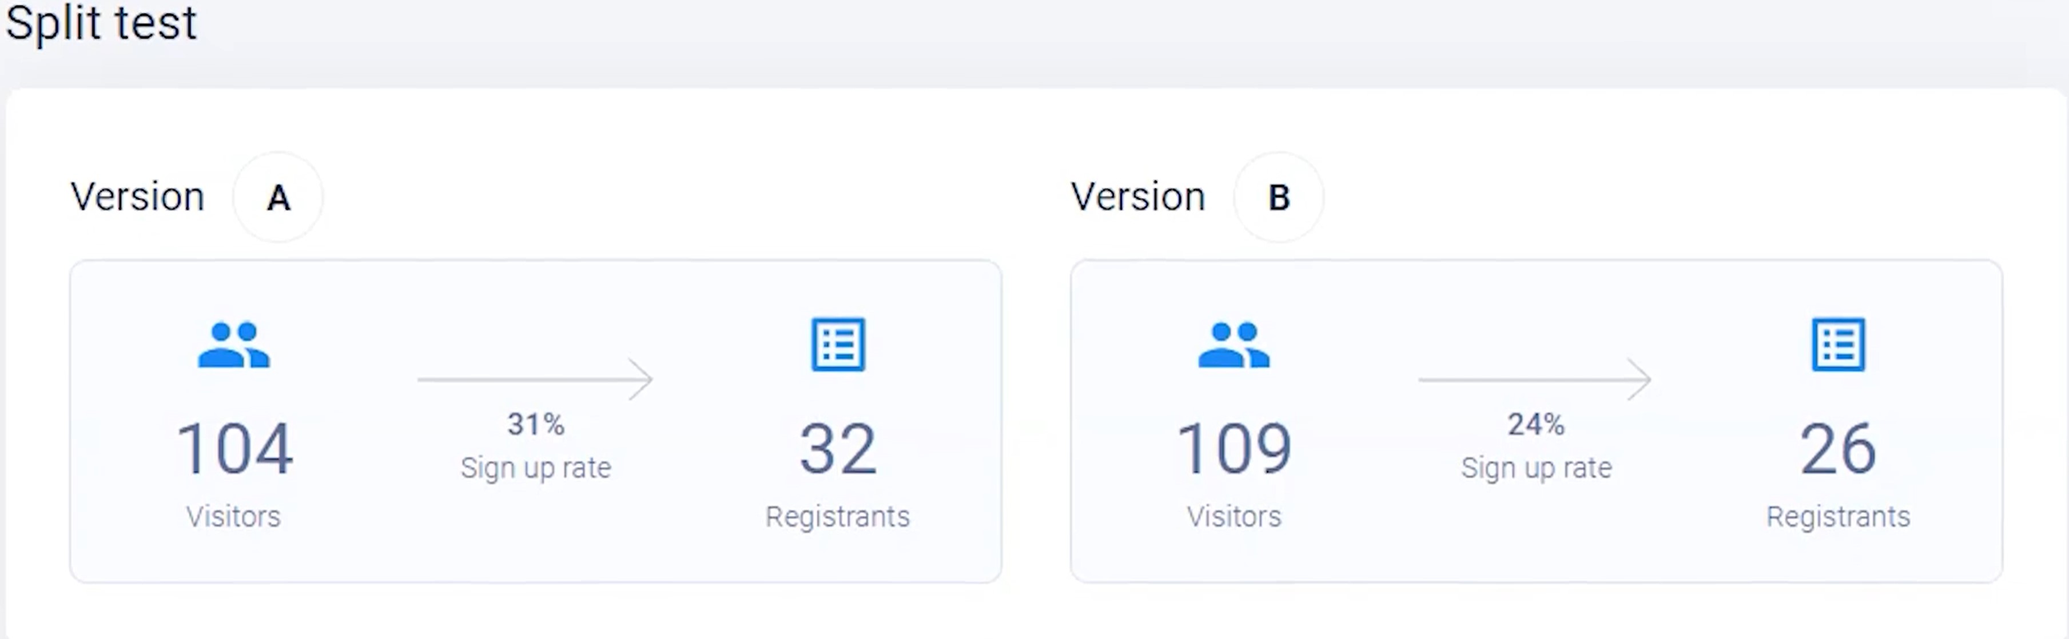Screen dimensions: 2069x639
Task: Click Visitors label under 104
Action: (x=234, y=516)
